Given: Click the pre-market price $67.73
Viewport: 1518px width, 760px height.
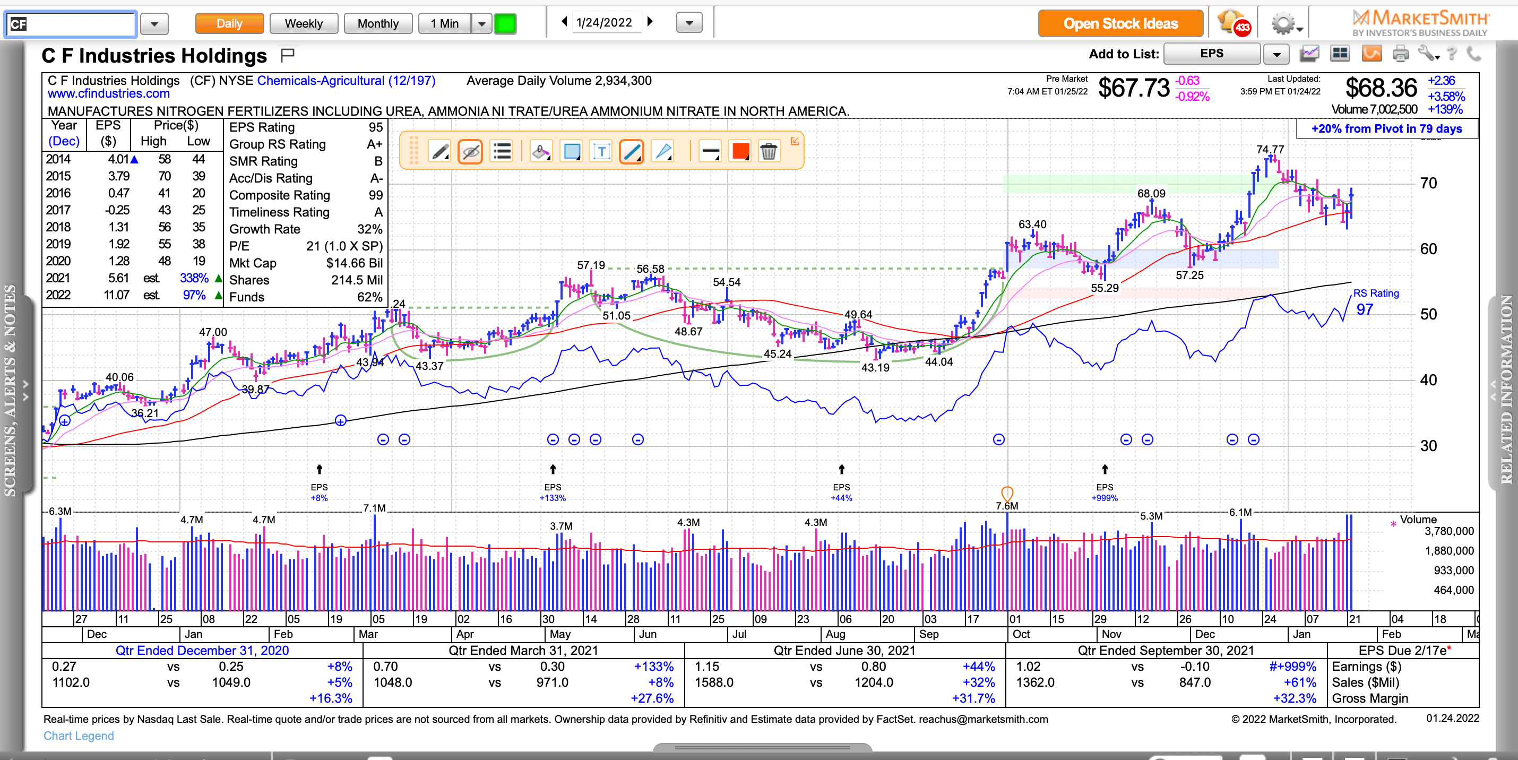Looking at the screenshot, I should [x=1134, y=89].
